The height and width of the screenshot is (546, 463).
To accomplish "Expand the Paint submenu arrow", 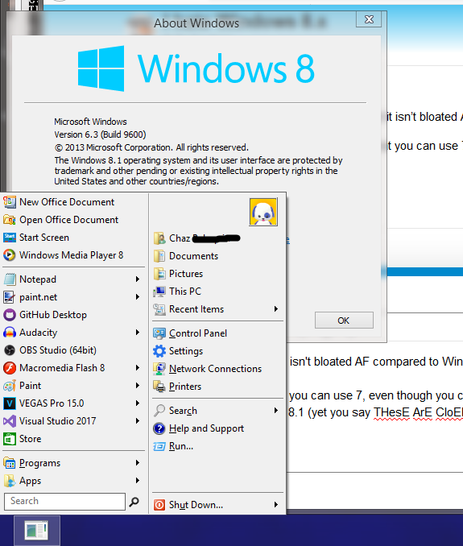I will coord(138,386).
